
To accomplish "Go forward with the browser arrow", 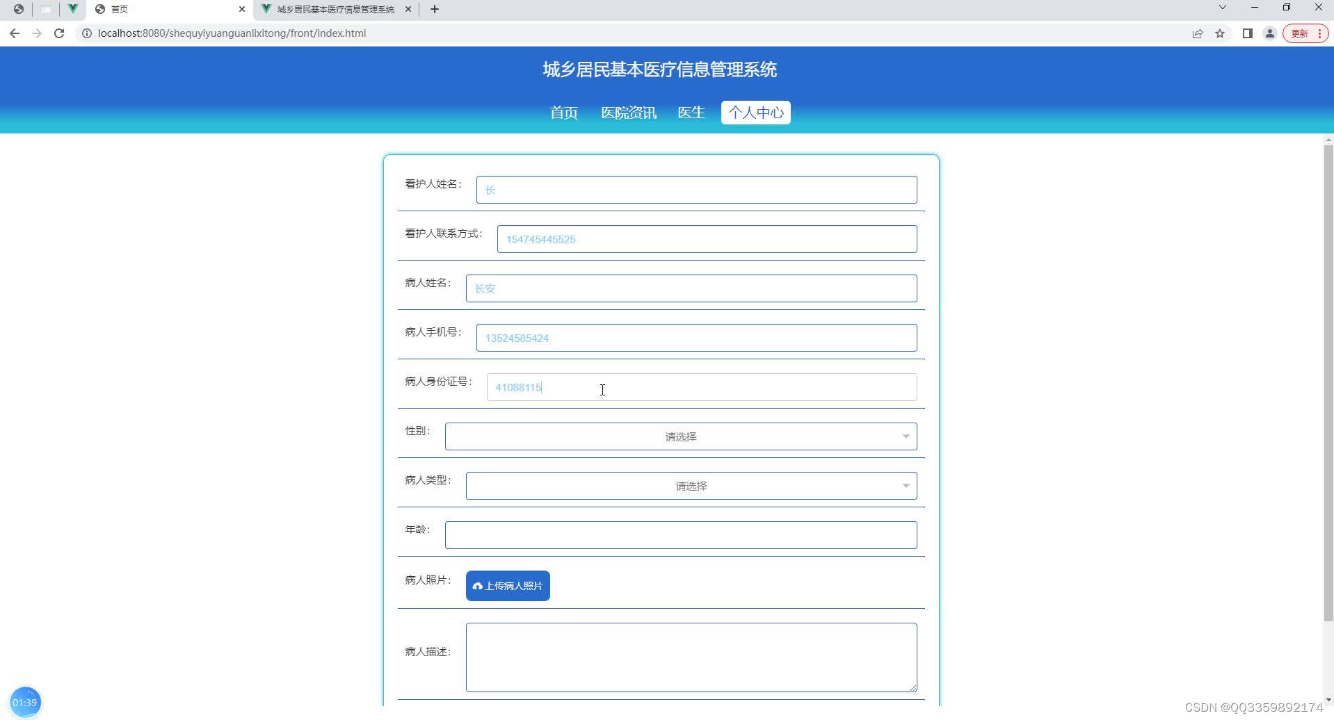I will click(37, 33).
